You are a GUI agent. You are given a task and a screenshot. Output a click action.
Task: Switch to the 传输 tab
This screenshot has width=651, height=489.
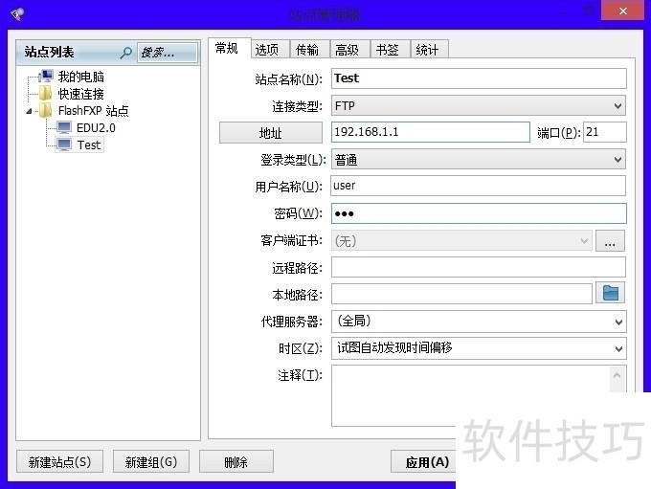coord(307,50)
